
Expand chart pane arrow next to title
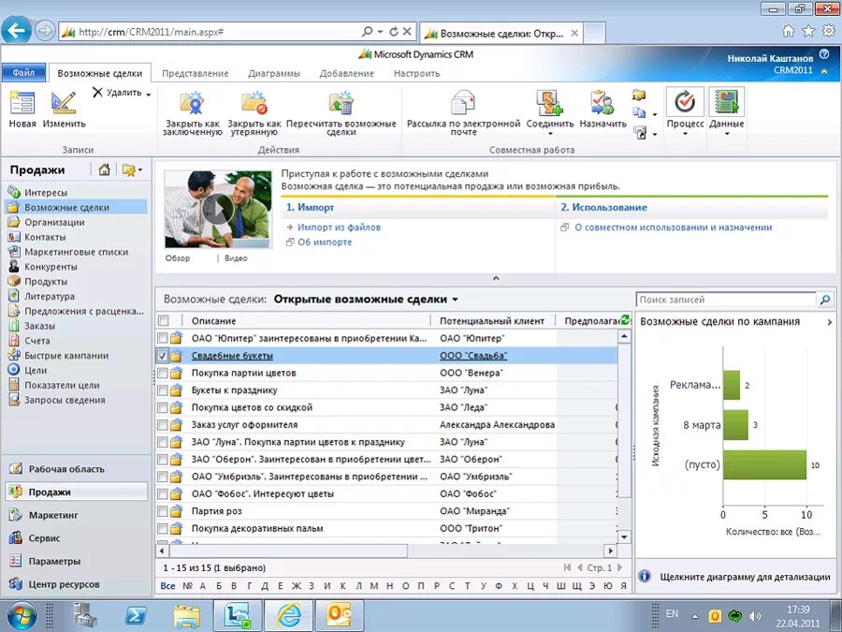click(x=830, y=322)
